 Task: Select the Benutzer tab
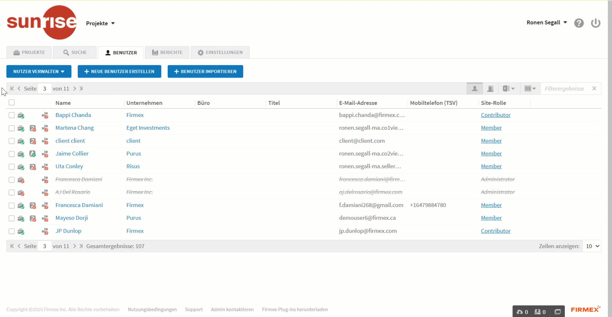click(121, 52)
